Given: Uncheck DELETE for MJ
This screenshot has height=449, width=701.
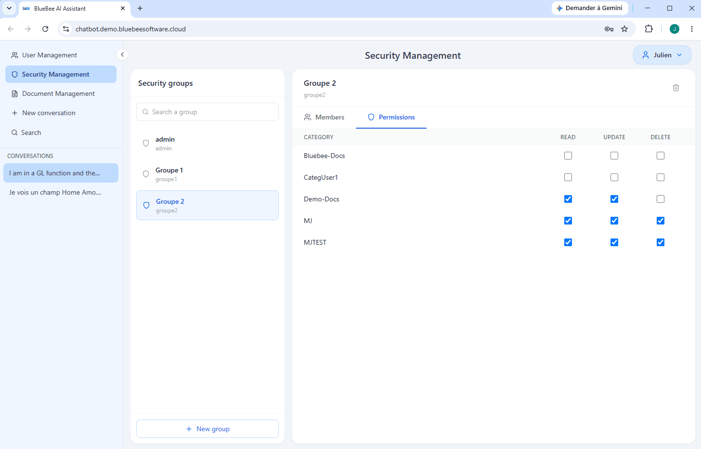Looking at the screenshot, I should pyautogui.click(x=661, y=221).
